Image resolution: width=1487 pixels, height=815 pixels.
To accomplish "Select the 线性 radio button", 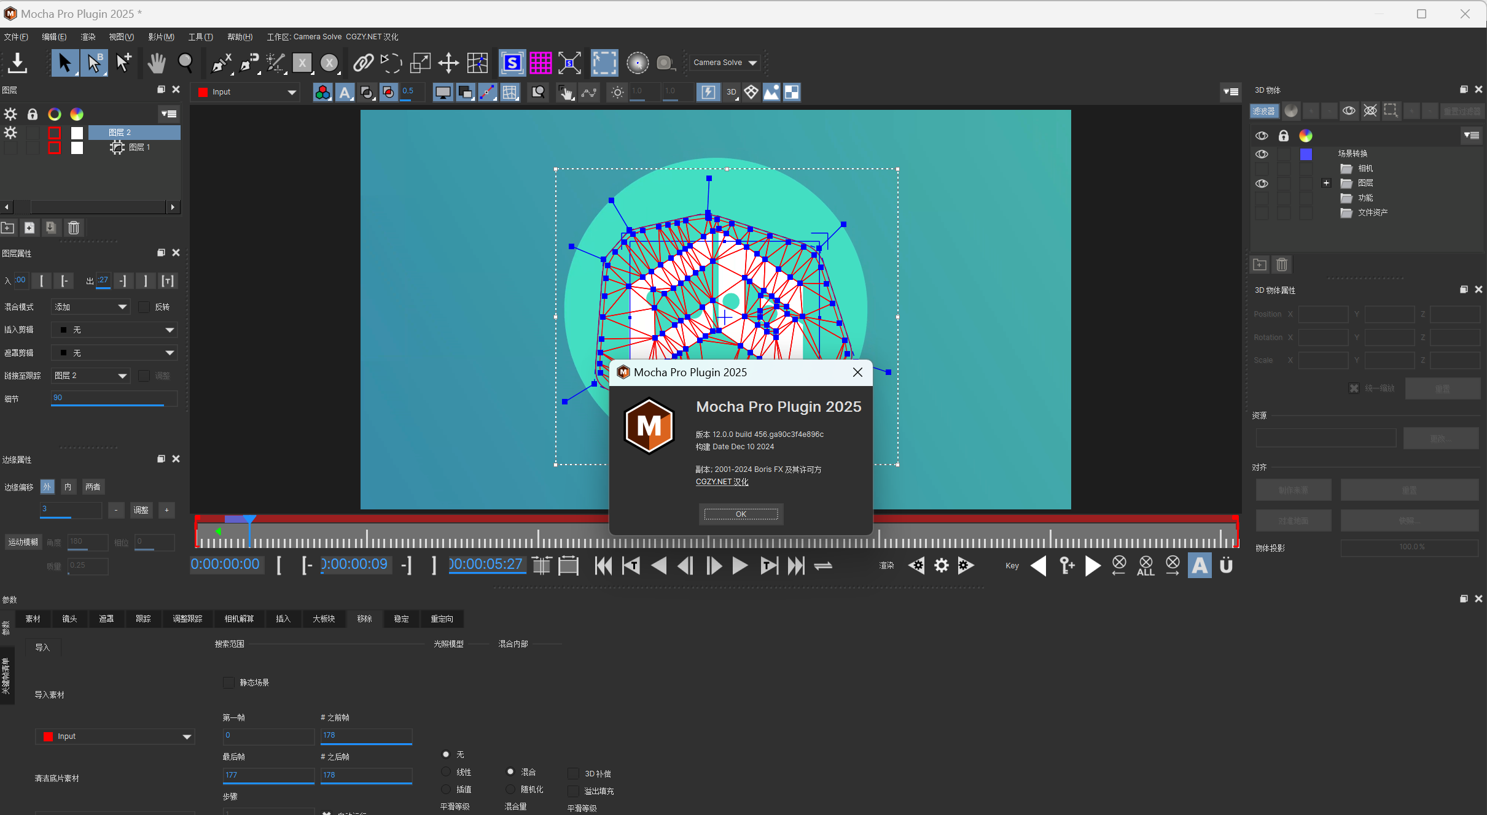I will coord(447,772).
